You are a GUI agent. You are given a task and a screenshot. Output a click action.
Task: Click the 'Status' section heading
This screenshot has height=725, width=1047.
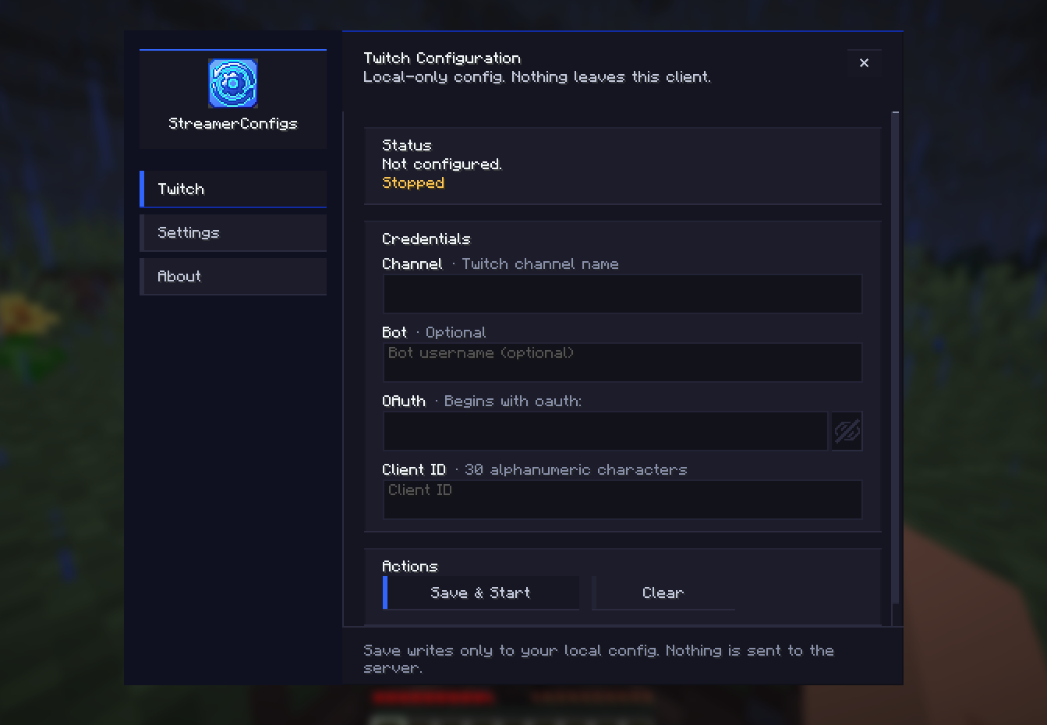[x=407, y=146]
